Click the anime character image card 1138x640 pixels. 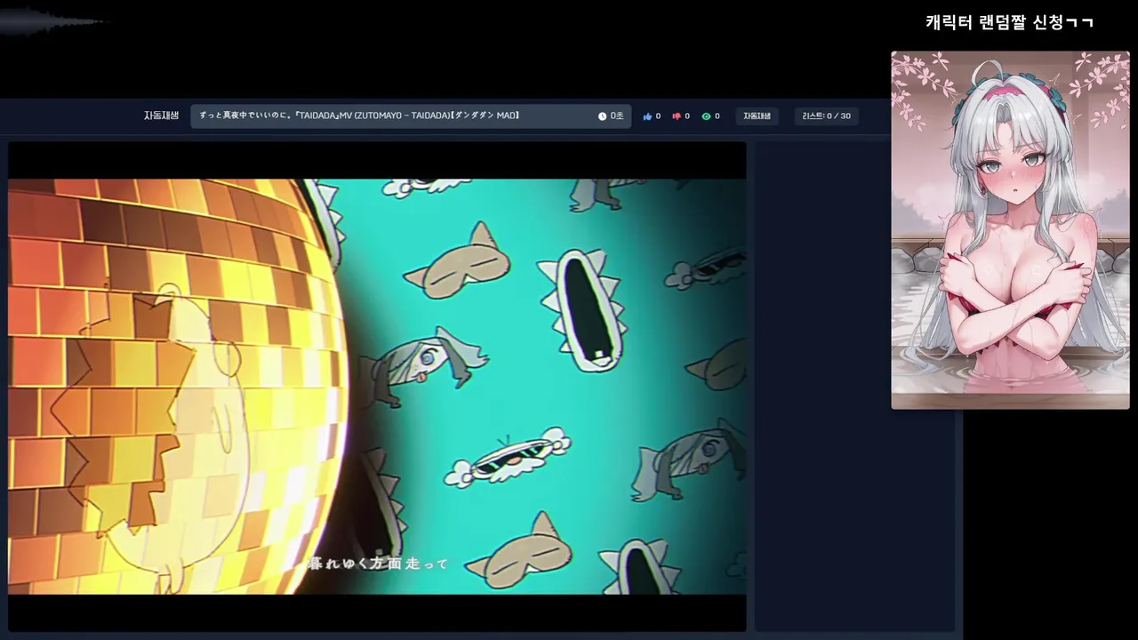tap(1010, 230)
